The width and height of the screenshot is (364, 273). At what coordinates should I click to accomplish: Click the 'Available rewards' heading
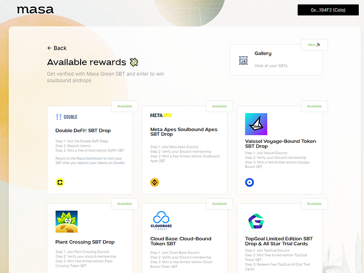point(86,62)
